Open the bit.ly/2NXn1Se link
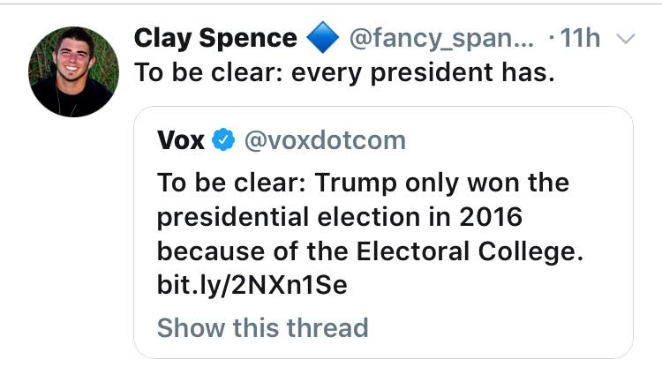Screen dimensions: 662x367 (252, 285)
